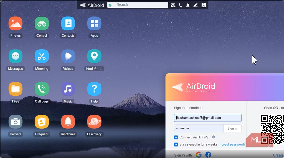Open the Control binoculars icon
This screenshot has width=284, height=158.
(x=42, y=23)
